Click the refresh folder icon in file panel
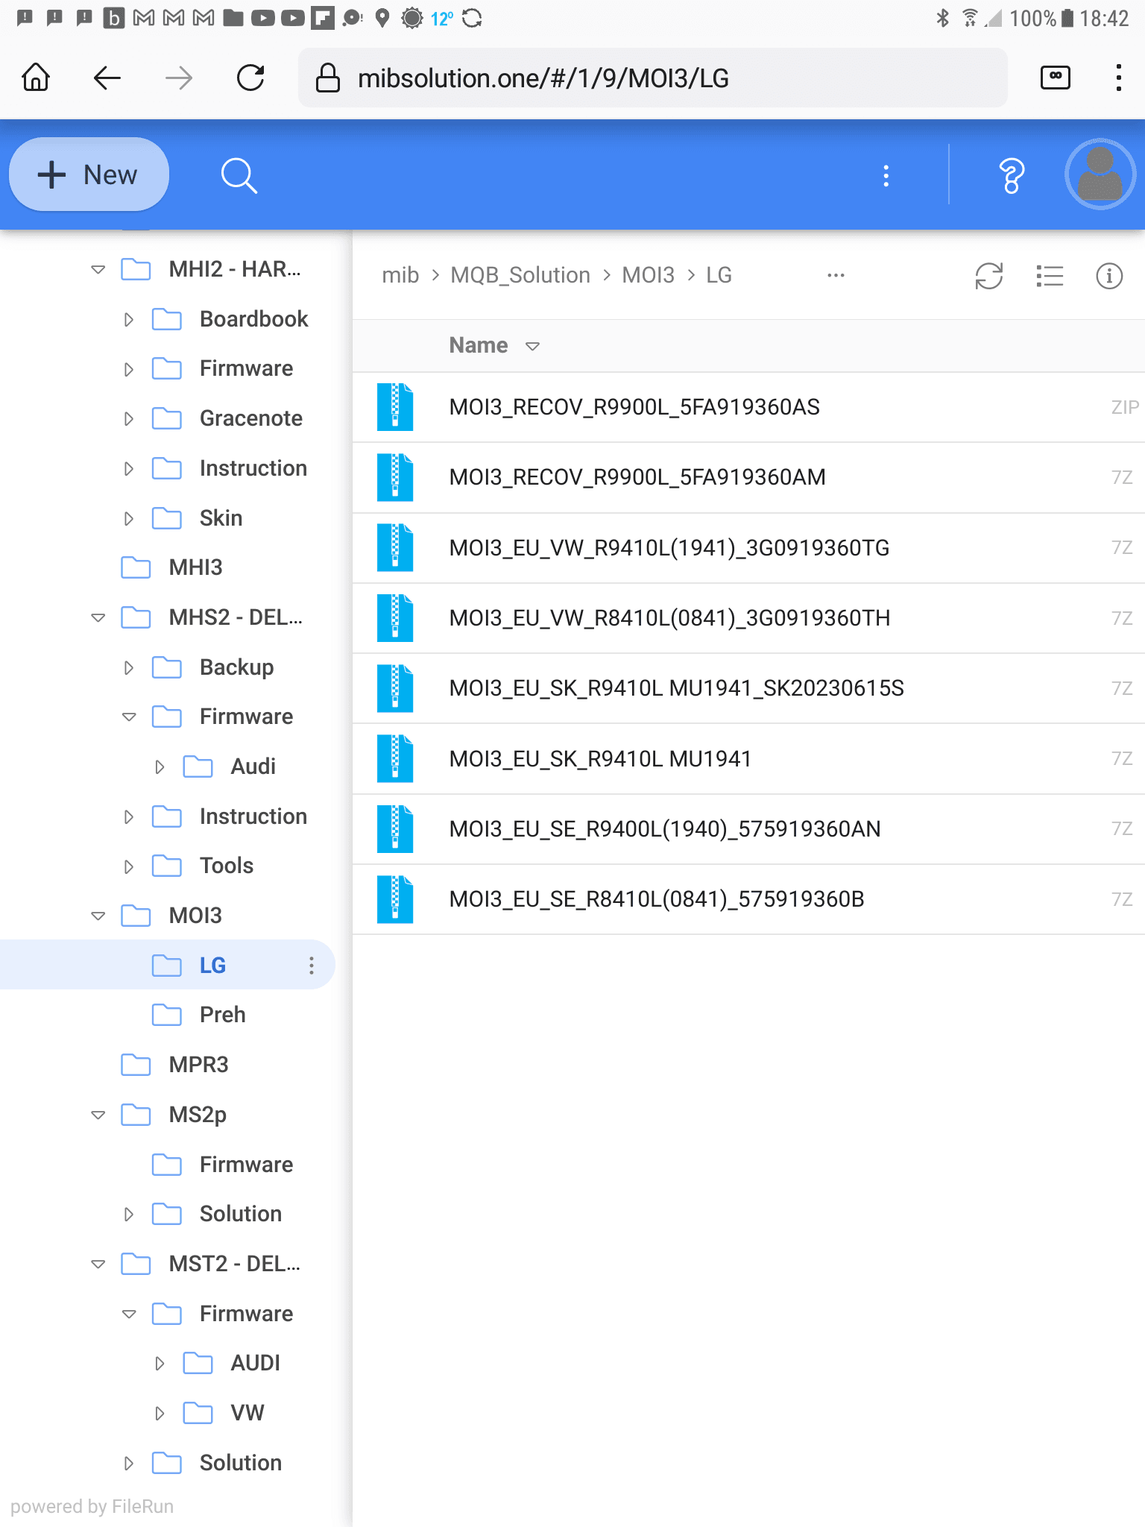1145x1527 pixels. pos(988,276)
